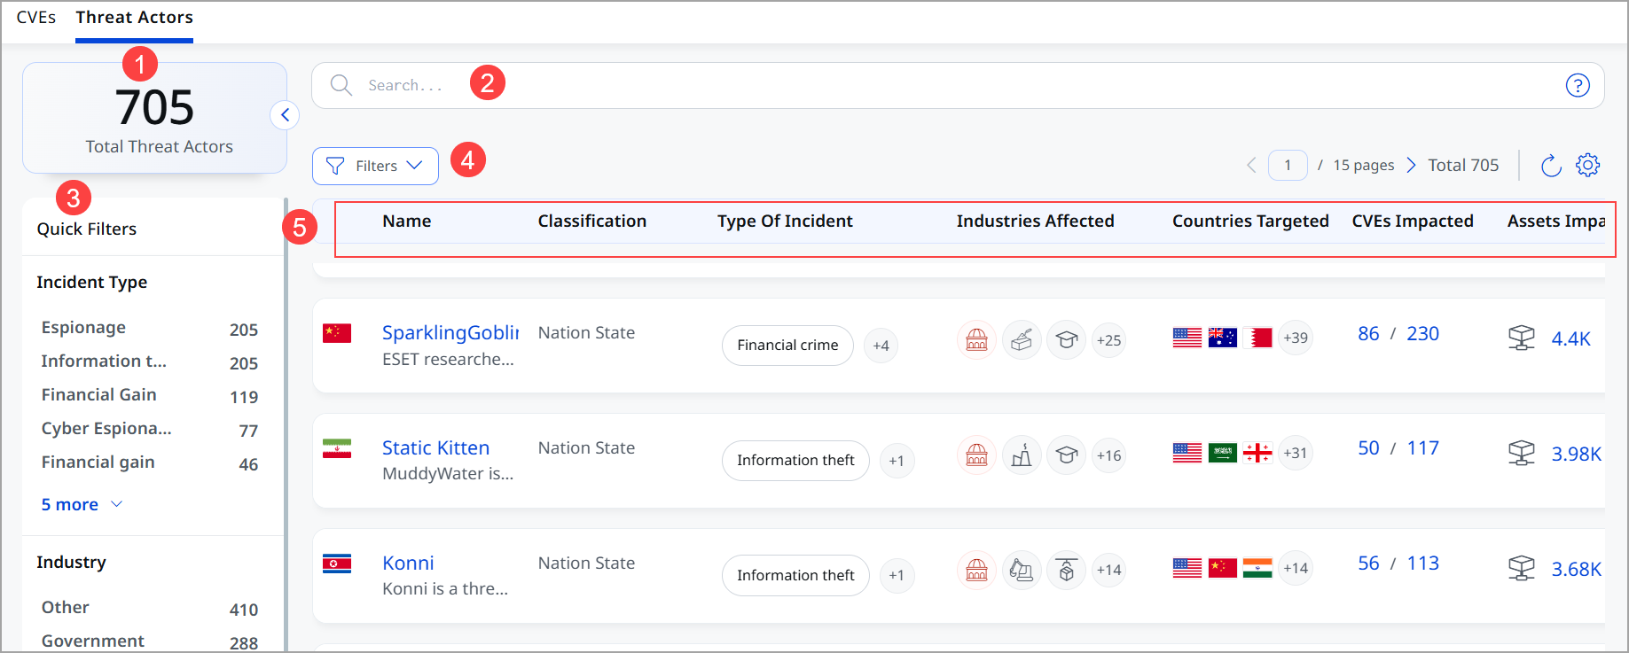Show +1 more incidents for Konni
This screenshot has width=1629, height=653.
click(x=897, y=576)
